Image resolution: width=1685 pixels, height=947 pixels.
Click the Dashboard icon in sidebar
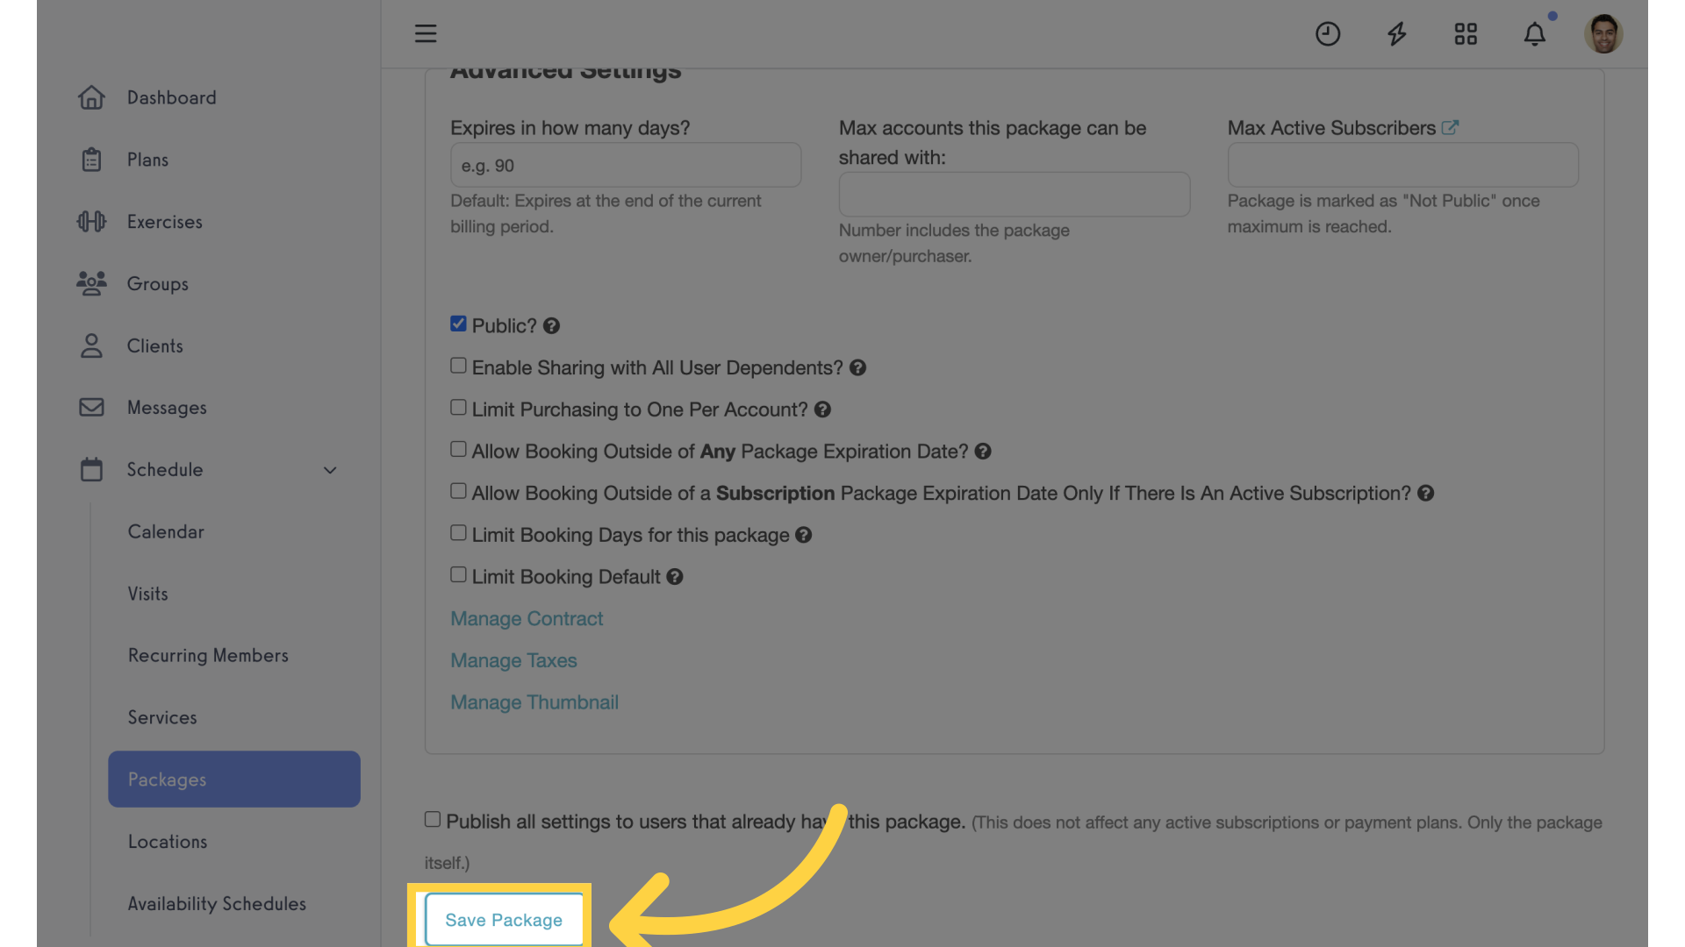pos(91,97)
